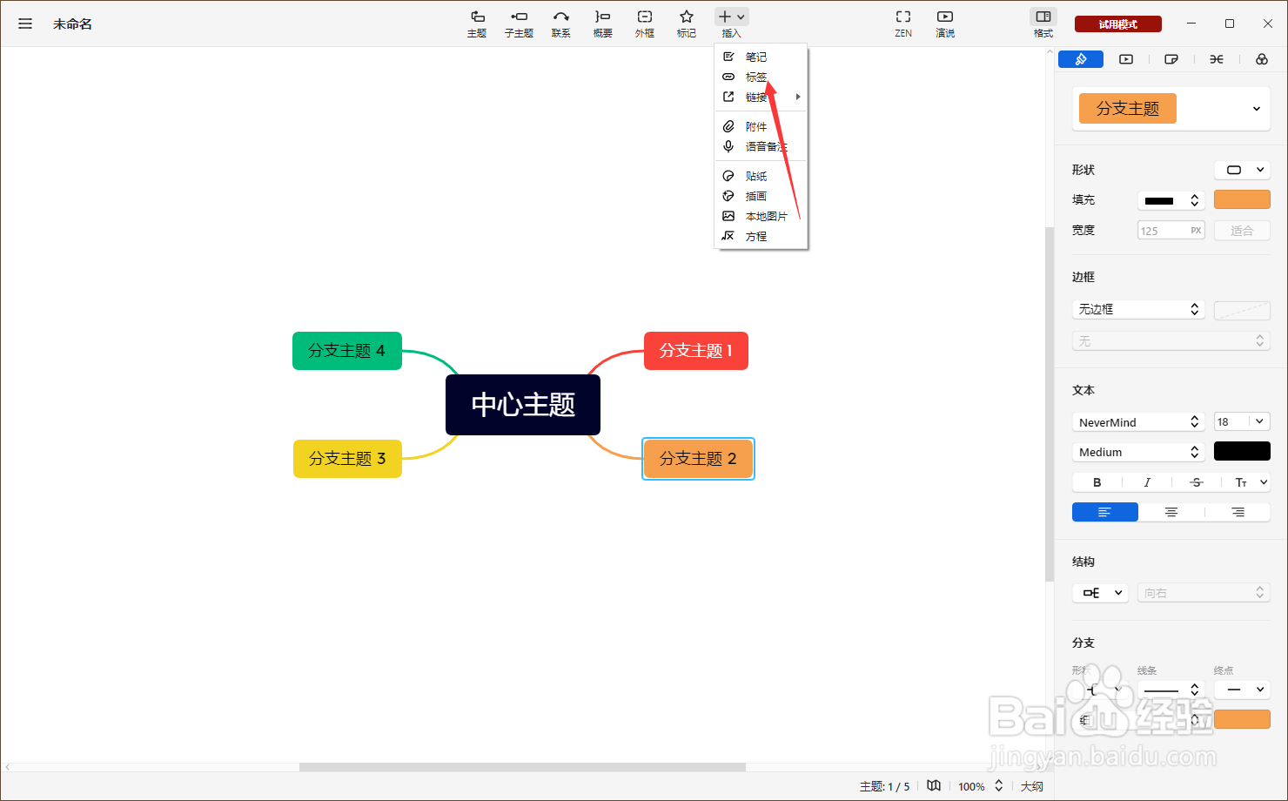This screenshot has height=801, width=1288.
Task: Select 贴纸 (Sticker) from insert menu
Action: [755, 175]
